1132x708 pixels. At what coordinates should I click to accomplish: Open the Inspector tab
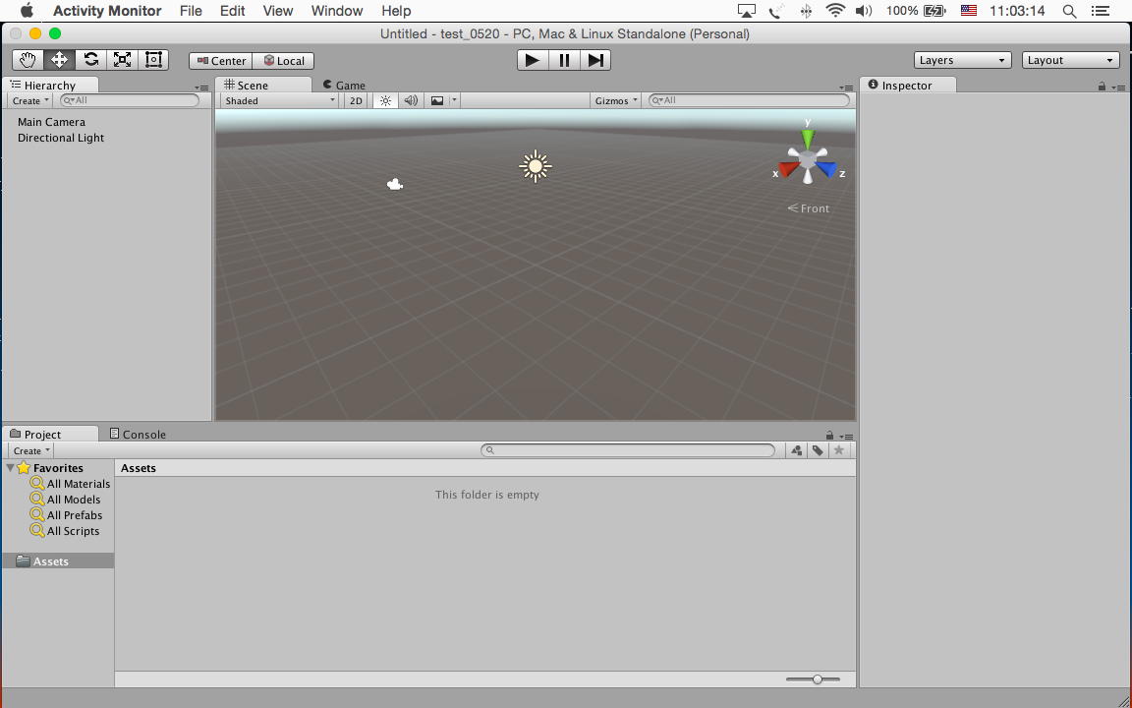[908, 86]
